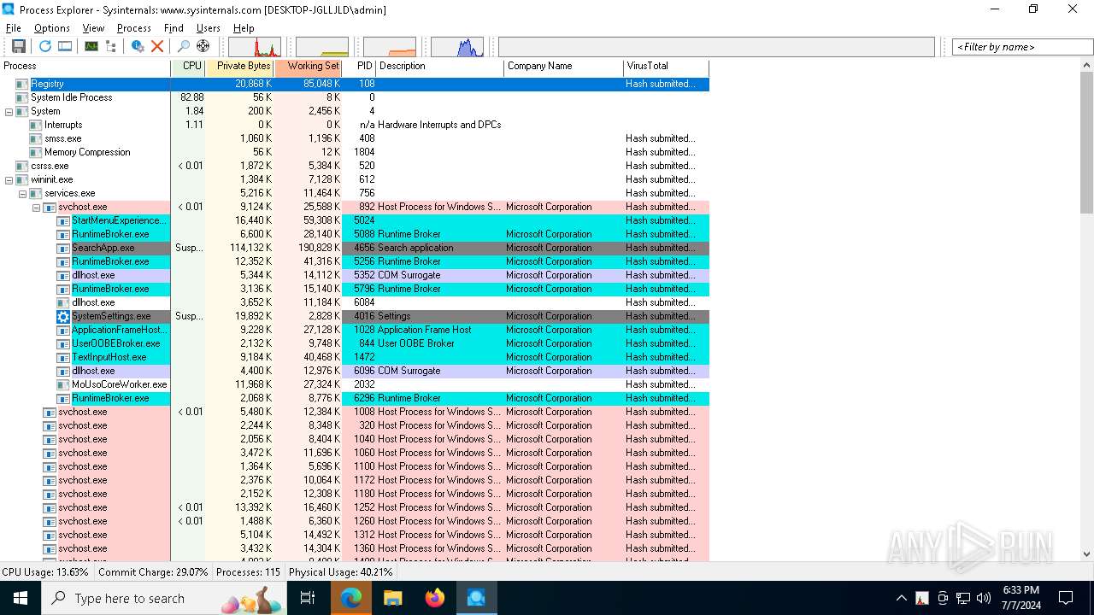1094x615 pixels.
Task: Click the I/O activity mini graph
Action: coord(457,47)
